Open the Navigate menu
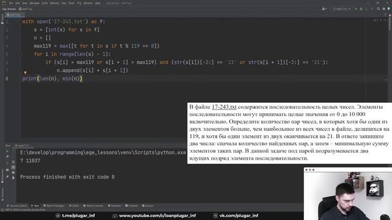 [34, 3]
